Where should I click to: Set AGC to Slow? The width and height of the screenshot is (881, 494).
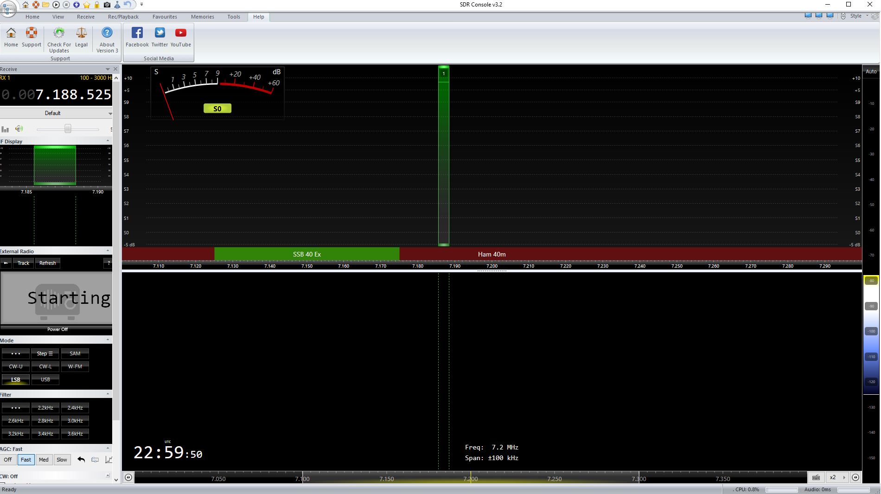tap(62, 460)
